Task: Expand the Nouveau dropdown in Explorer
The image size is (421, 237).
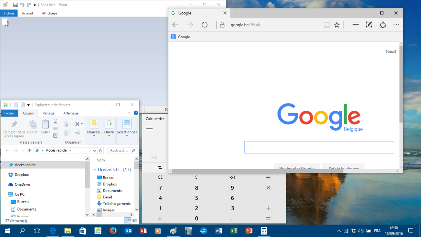Action: [x=94, y=136]
